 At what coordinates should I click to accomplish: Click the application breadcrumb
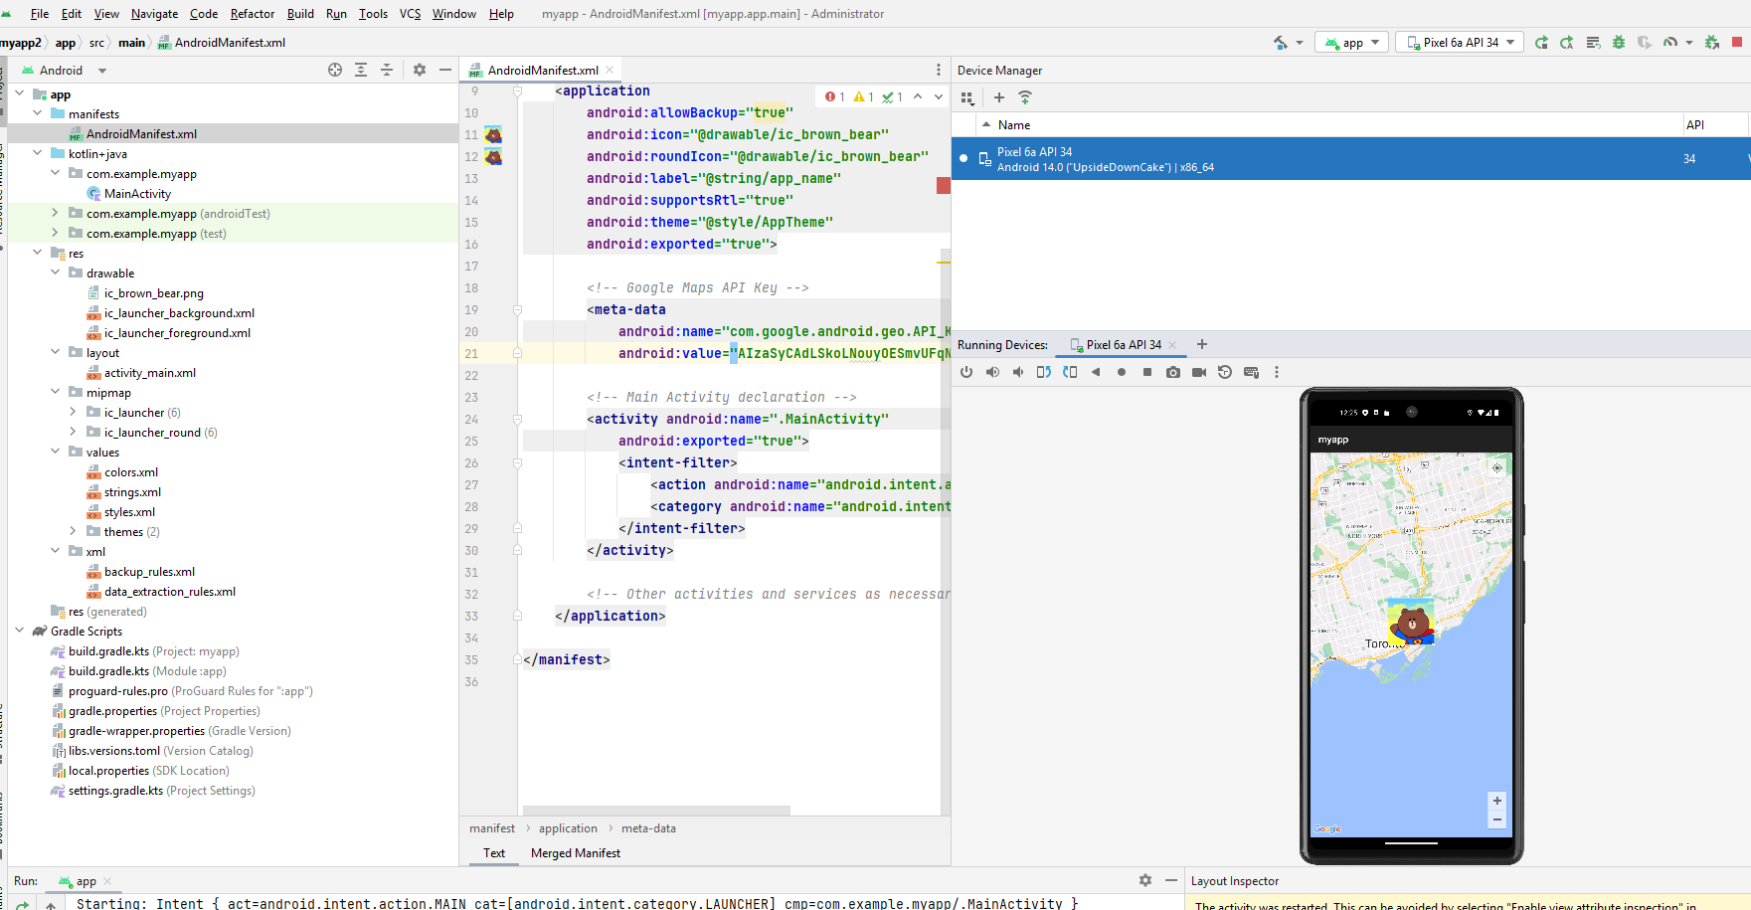(568, 828)
